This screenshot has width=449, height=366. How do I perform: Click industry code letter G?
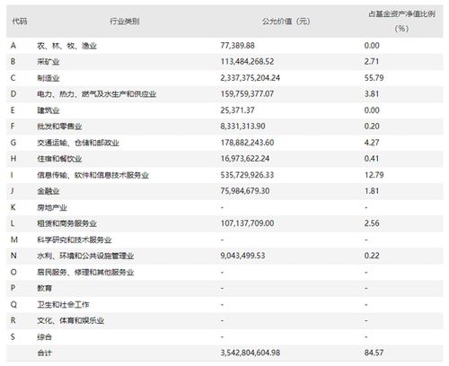click(13, 143)
